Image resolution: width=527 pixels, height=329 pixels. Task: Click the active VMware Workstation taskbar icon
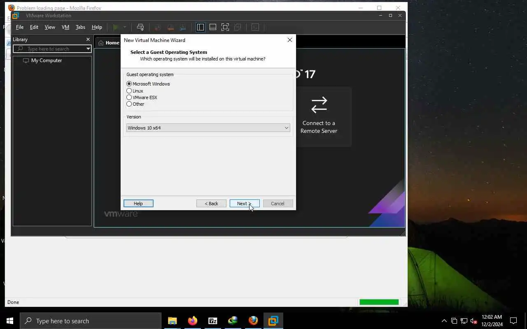(273, 321)
